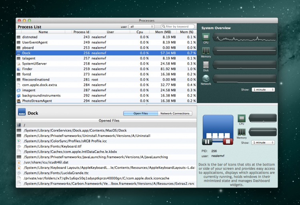Open the user filter dropdown

pos(141,27)
